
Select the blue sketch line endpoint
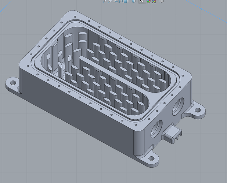click(x=201, y=9)
